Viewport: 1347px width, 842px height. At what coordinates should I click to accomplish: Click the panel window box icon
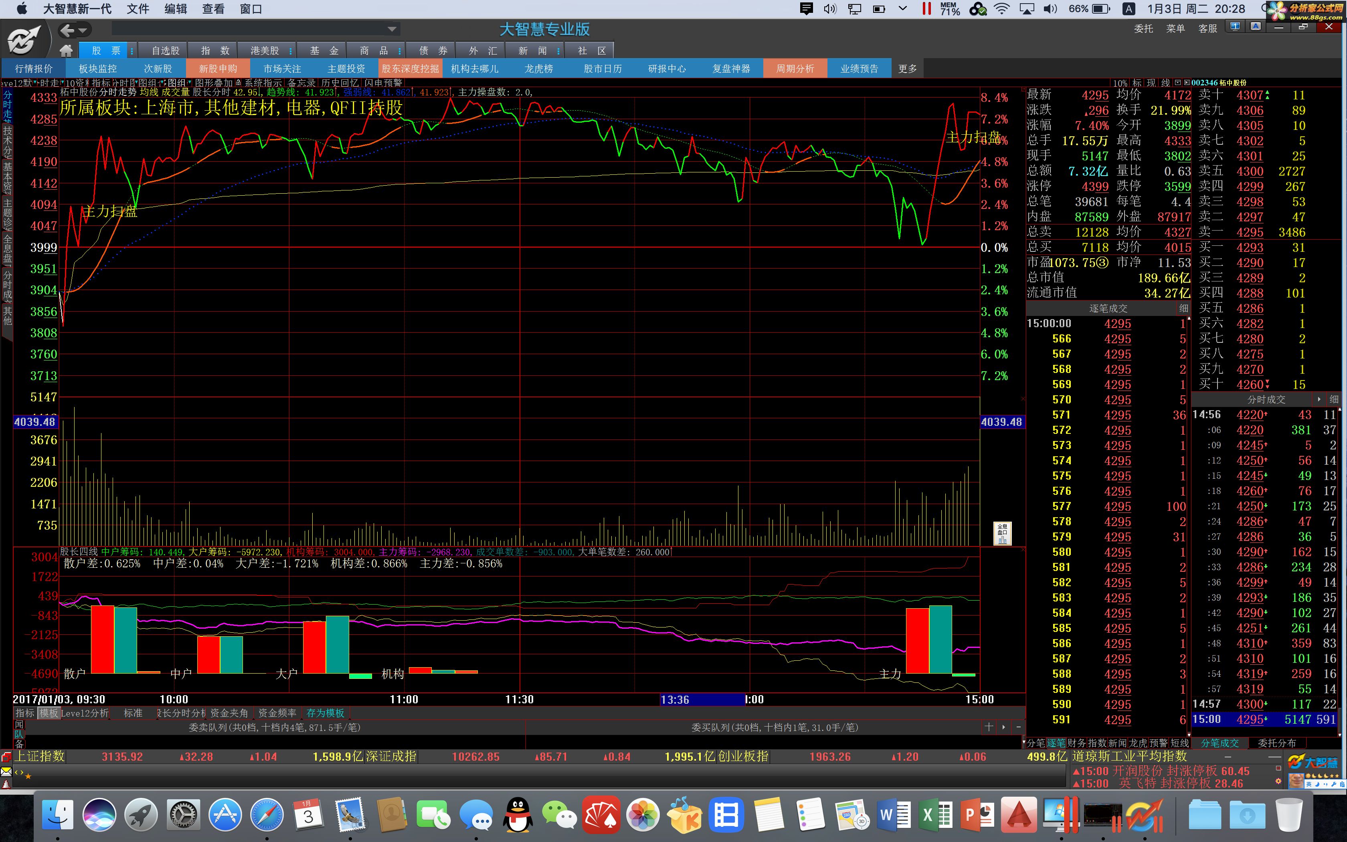(1178, 83)
